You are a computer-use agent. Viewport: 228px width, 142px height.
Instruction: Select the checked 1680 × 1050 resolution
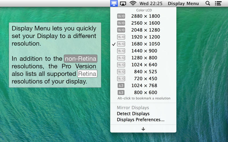(145, 44)
